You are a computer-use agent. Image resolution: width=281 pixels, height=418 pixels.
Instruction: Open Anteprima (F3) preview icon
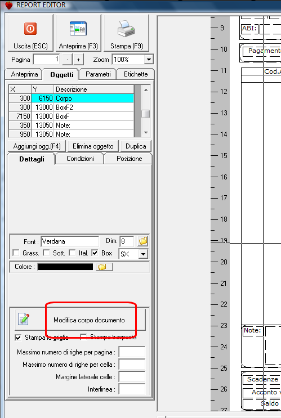(x=78, y=29)
